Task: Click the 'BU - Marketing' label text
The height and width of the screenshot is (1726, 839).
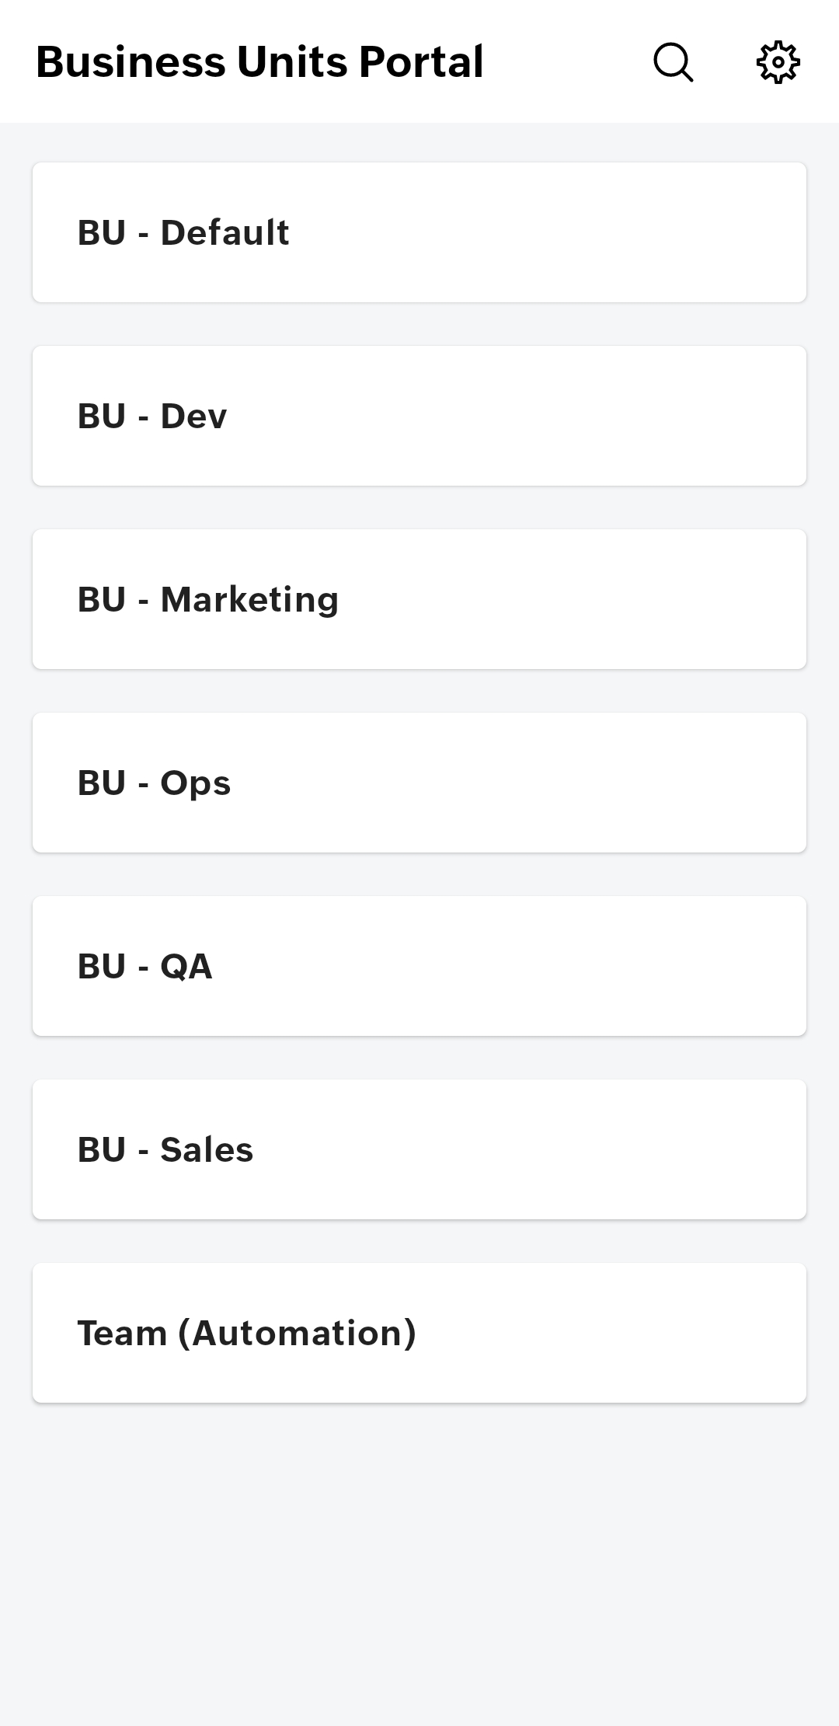Action: pos(208,600)
